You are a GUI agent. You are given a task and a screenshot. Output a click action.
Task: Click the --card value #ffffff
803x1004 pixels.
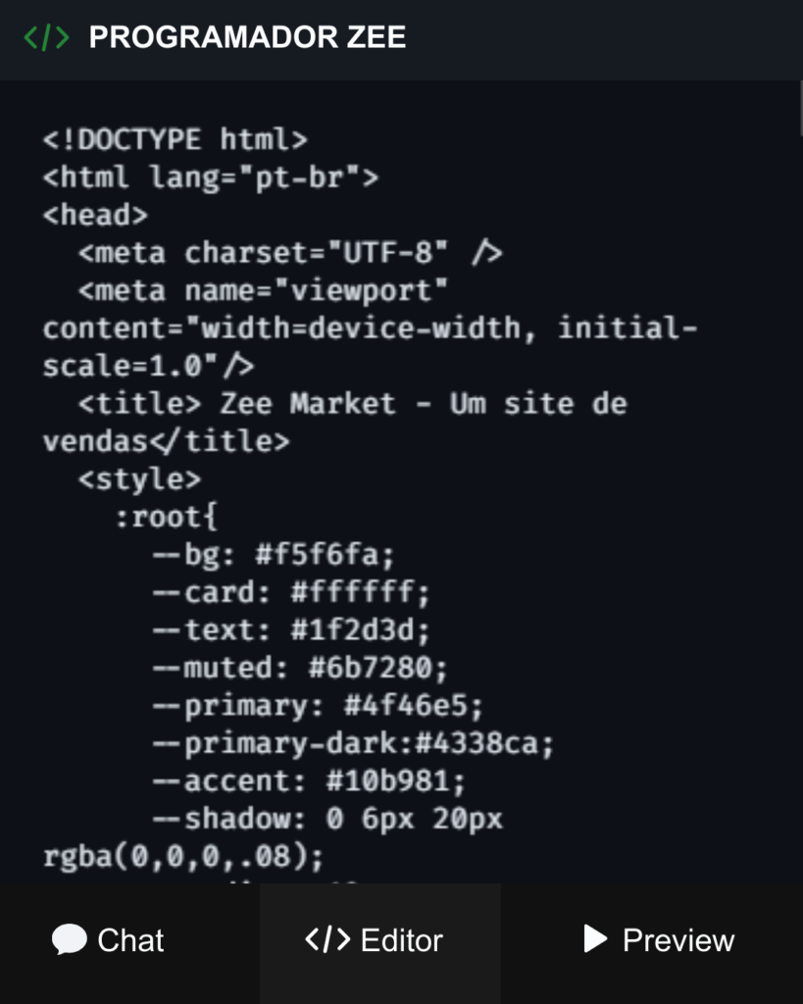coord(360,592)
